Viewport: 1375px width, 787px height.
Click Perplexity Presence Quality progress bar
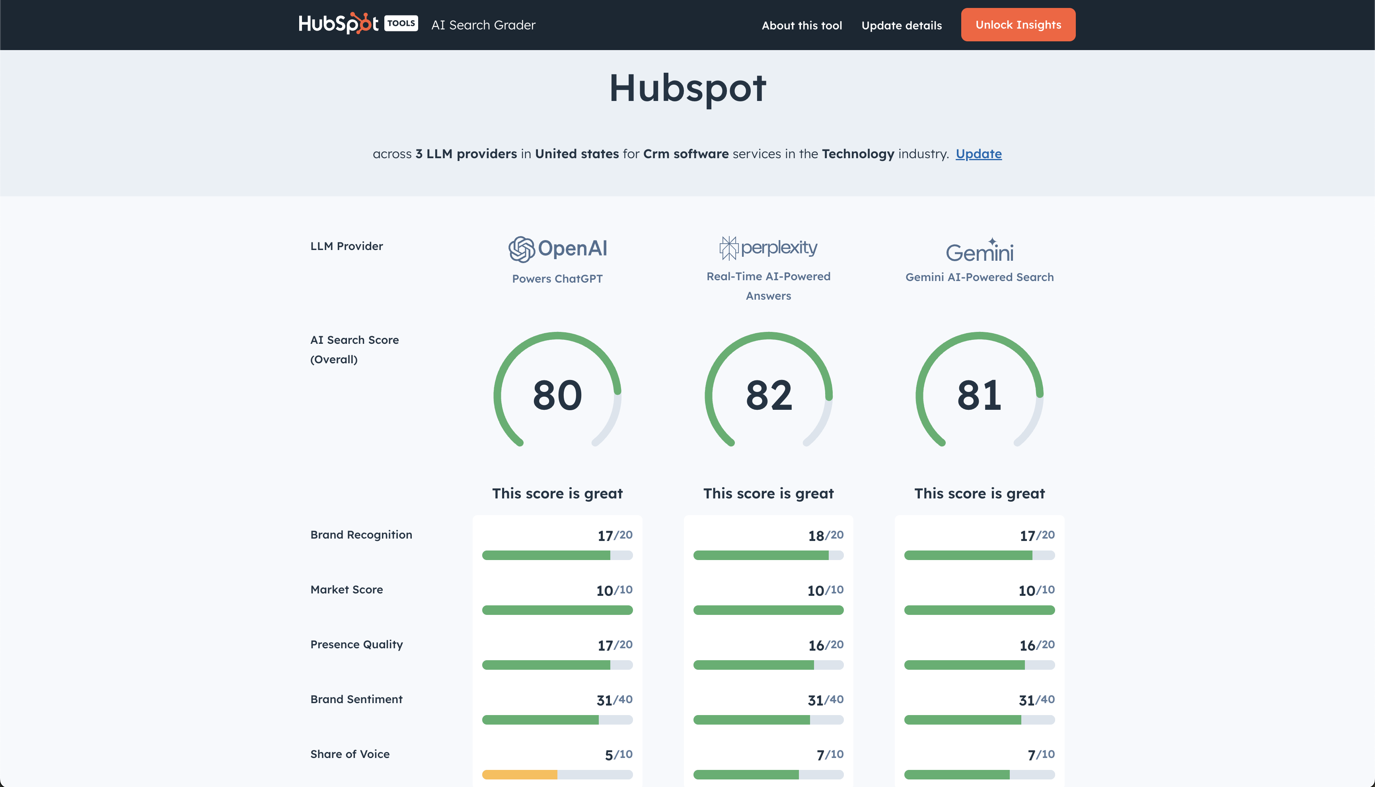click(768, 665)
